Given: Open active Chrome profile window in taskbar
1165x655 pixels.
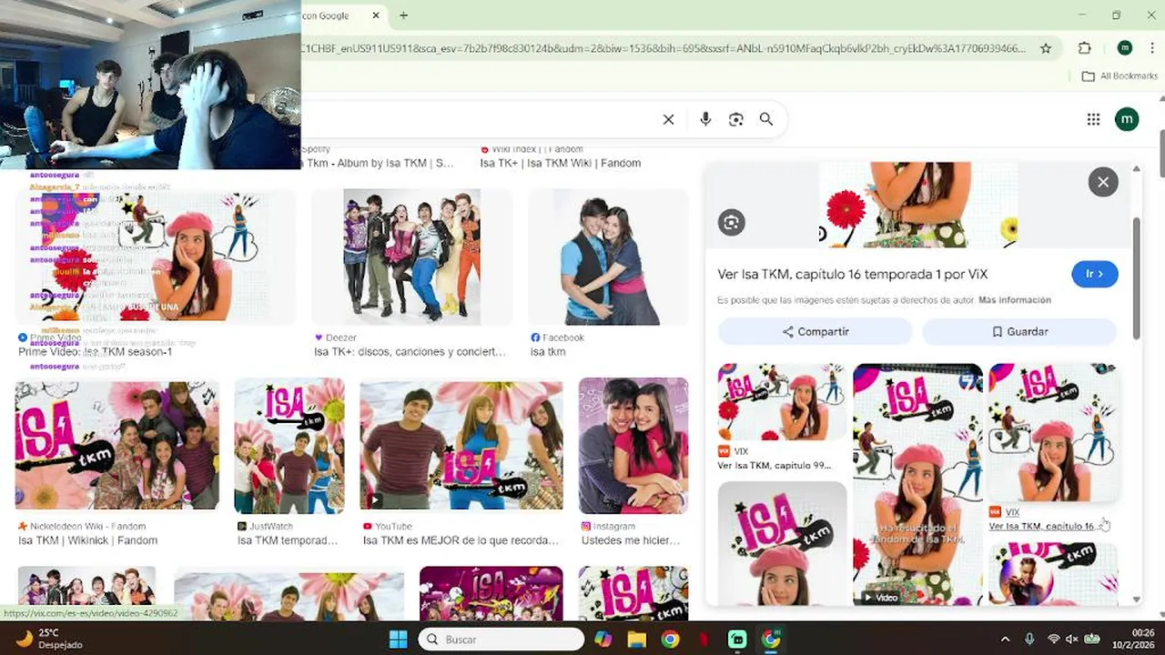Looking at the screenshot, I should pos(771,640).
